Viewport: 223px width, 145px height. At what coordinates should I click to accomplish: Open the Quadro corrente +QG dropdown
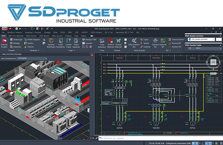[201, 39]
